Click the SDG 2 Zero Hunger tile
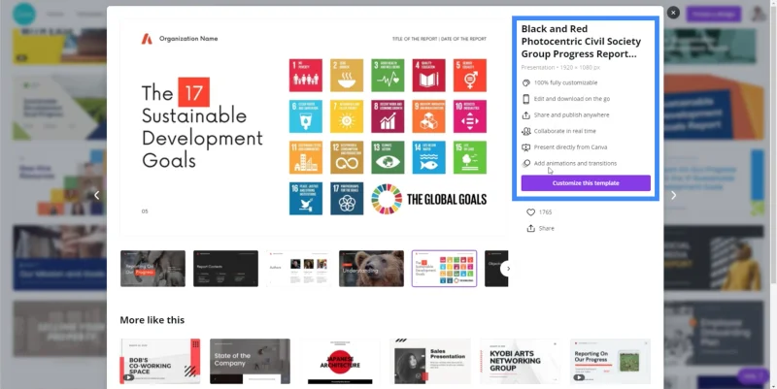Viewport: 777px width, 389px height. pyautogui.click(x=347, y=76)
